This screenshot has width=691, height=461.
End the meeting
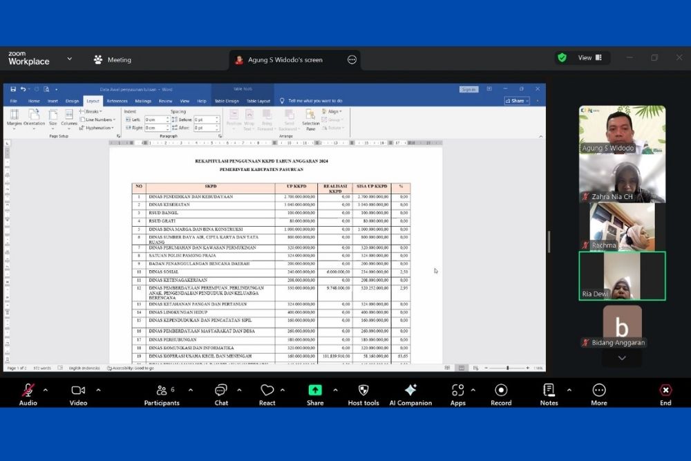[665, 392]
